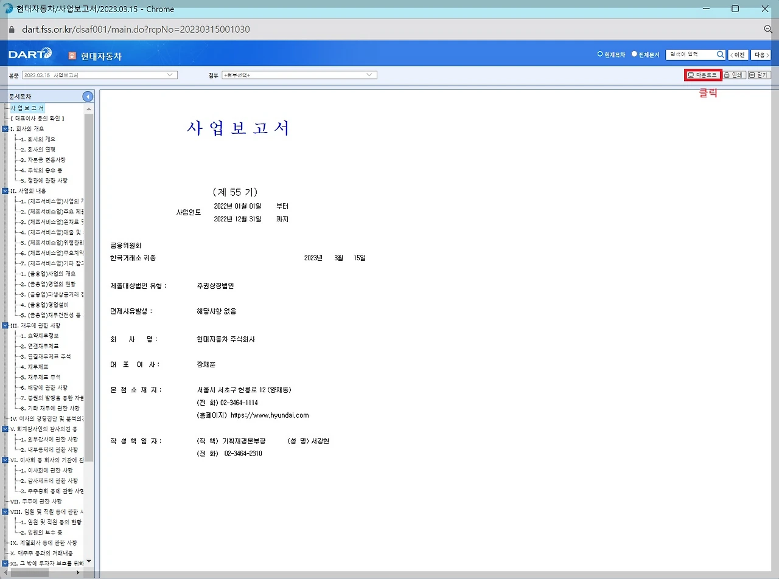Viewport: 779px width, 579px height.
Task: Open 1. 요약재무정보 tree item
Action: coord(40,336)
